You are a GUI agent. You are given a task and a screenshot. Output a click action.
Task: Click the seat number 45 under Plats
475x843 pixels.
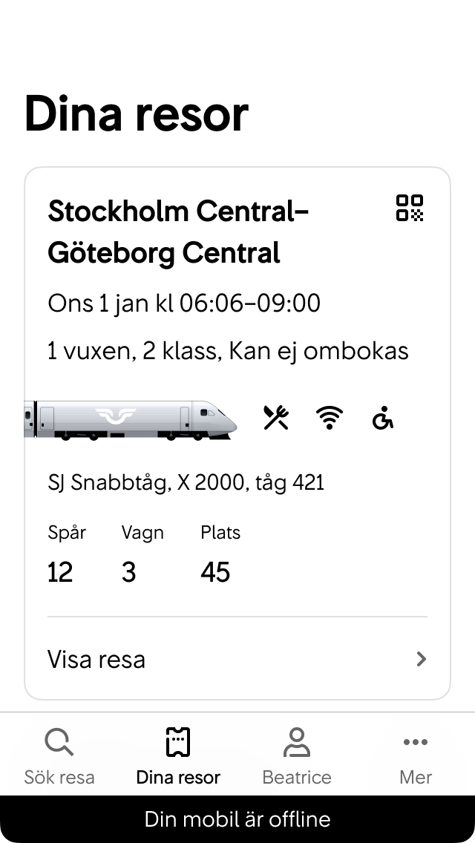click(x=216, y=571)
